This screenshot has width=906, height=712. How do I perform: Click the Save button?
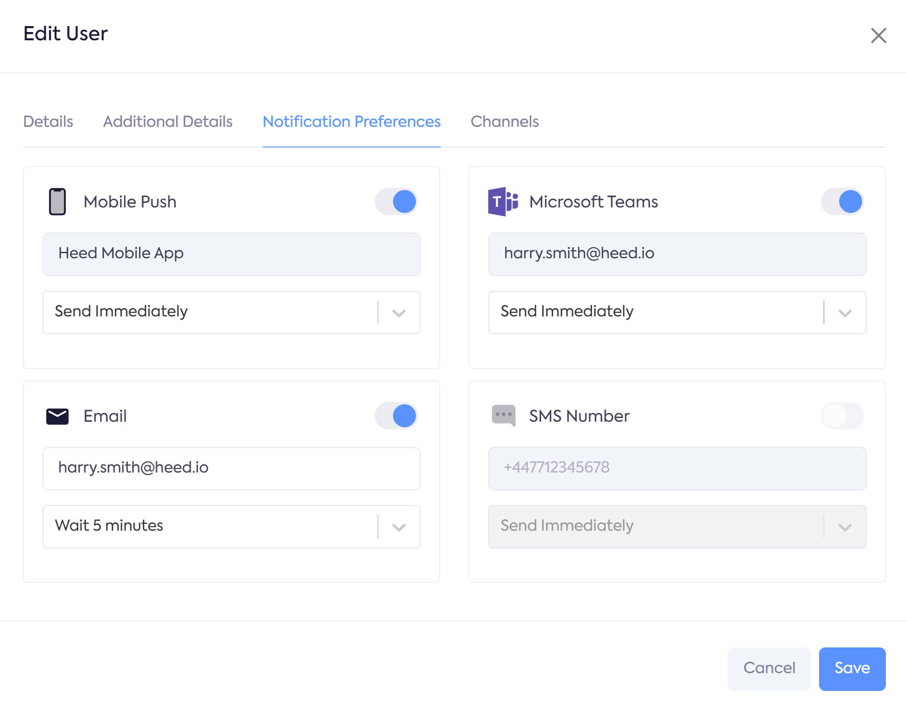pos(852,668)
